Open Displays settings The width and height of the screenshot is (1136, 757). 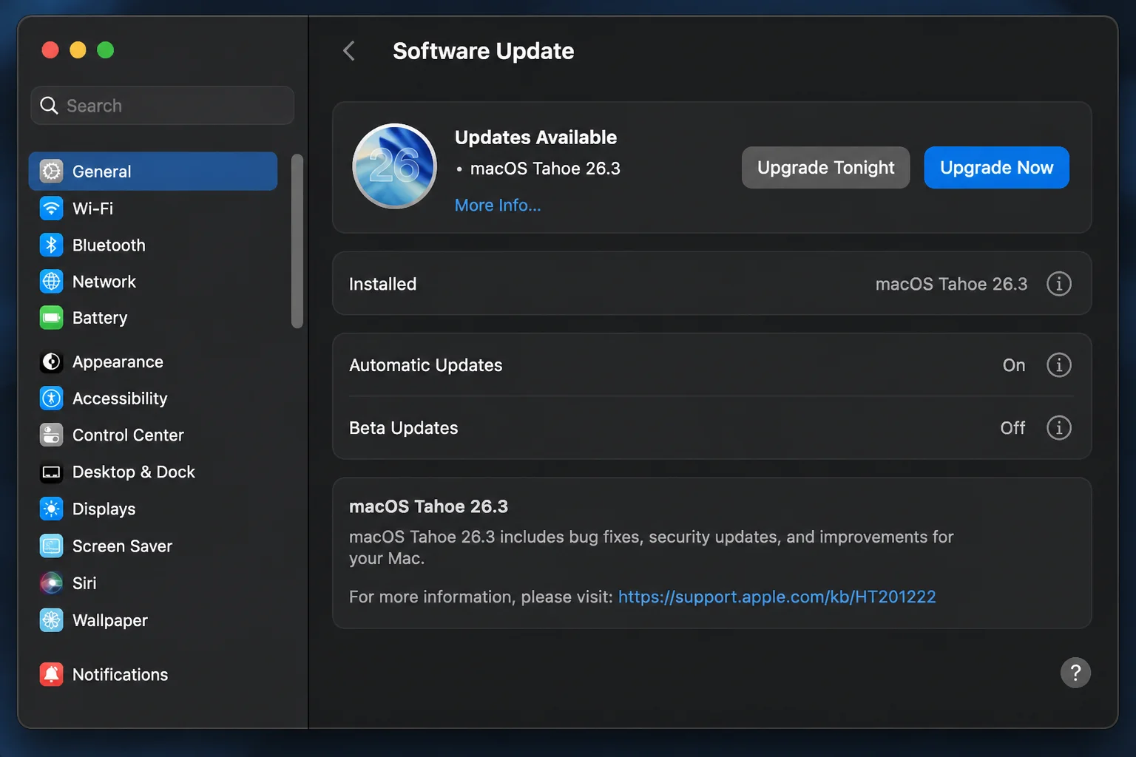click(153, 509)
